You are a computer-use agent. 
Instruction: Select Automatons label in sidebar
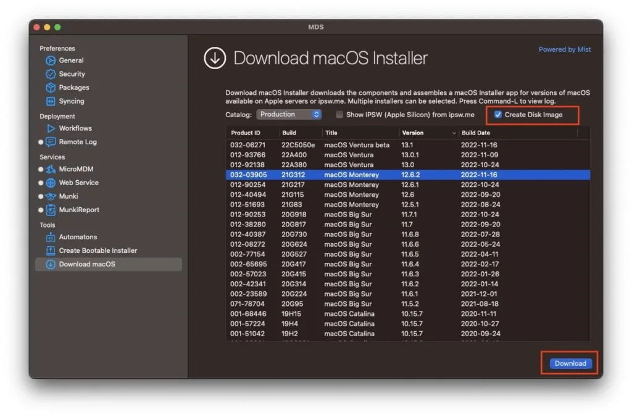(x=78, y=237)
